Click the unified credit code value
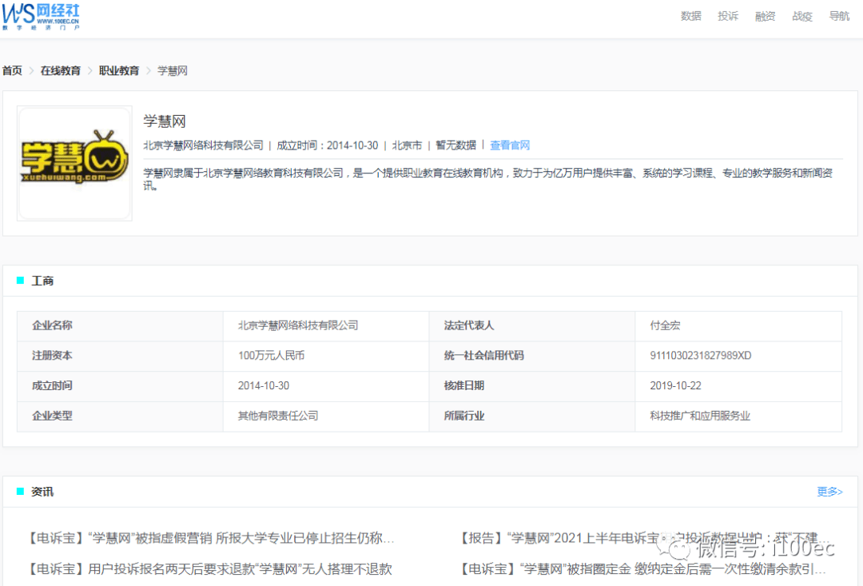The width and height of the screenshot is (863, 586). click(700, 356)
